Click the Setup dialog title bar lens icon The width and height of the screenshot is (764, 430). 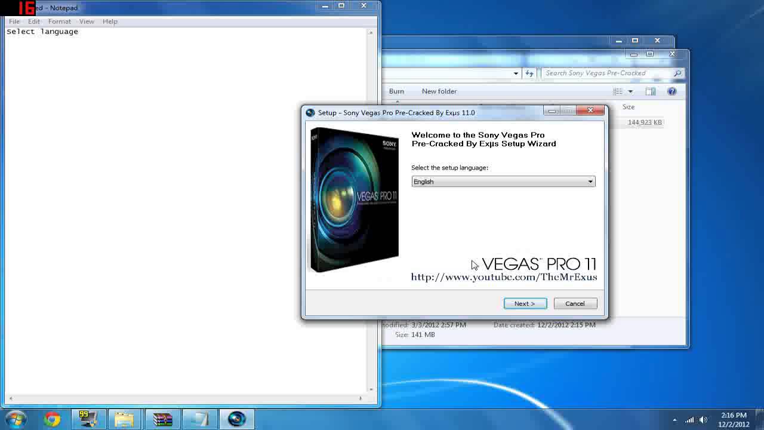[x=310, y=112]
